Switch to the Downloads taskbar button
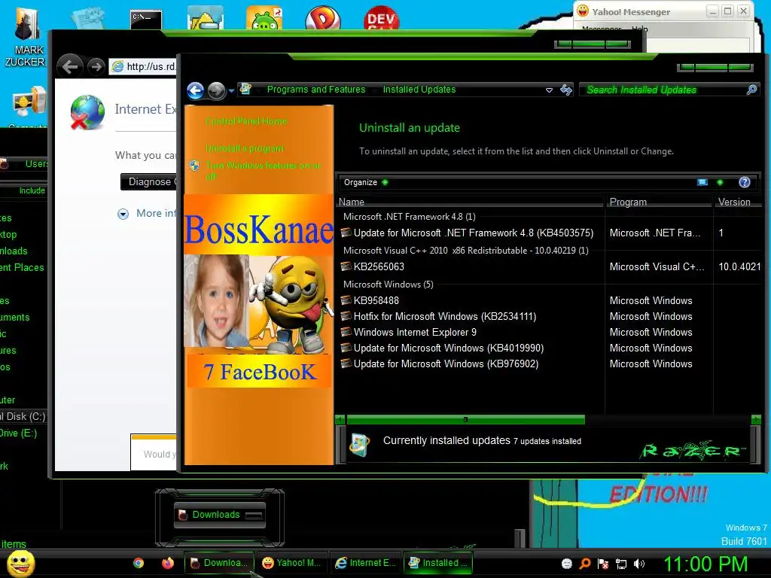 pyautogui.click(x=219, y=563)
